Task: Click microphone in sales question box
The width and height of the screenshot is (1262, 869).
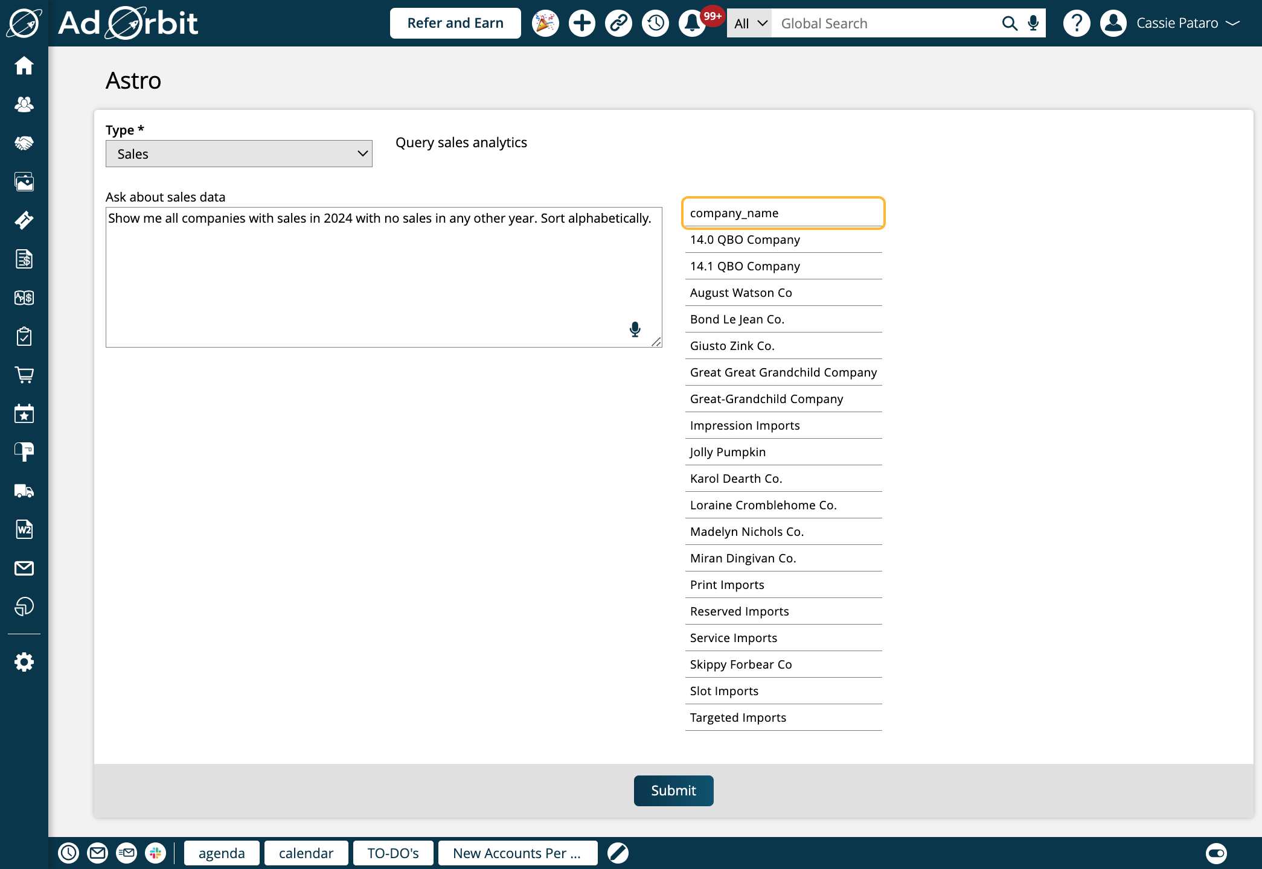Action: 635,329
